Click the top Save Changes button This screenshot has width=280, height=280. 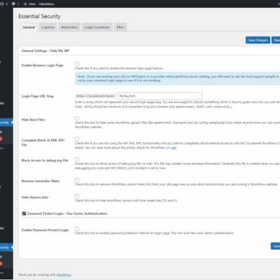258,40
